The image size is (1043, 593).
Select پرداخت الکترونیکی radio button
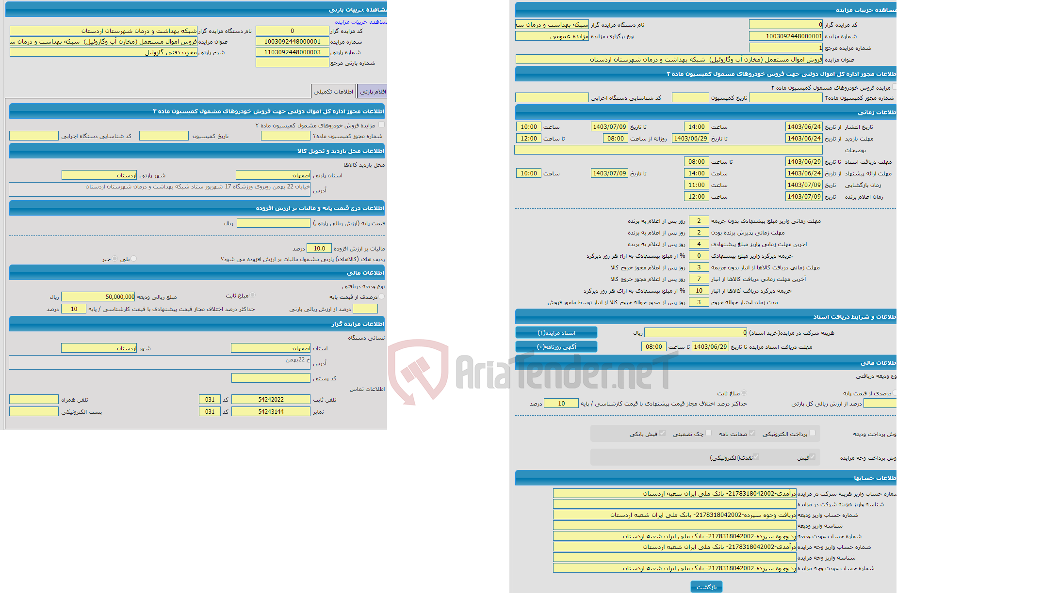816,434
